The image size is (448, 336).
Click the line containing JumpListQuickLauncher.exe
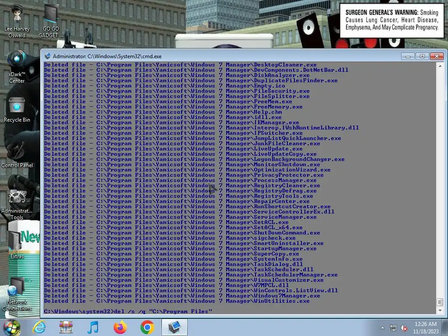[x=192, y=138]
